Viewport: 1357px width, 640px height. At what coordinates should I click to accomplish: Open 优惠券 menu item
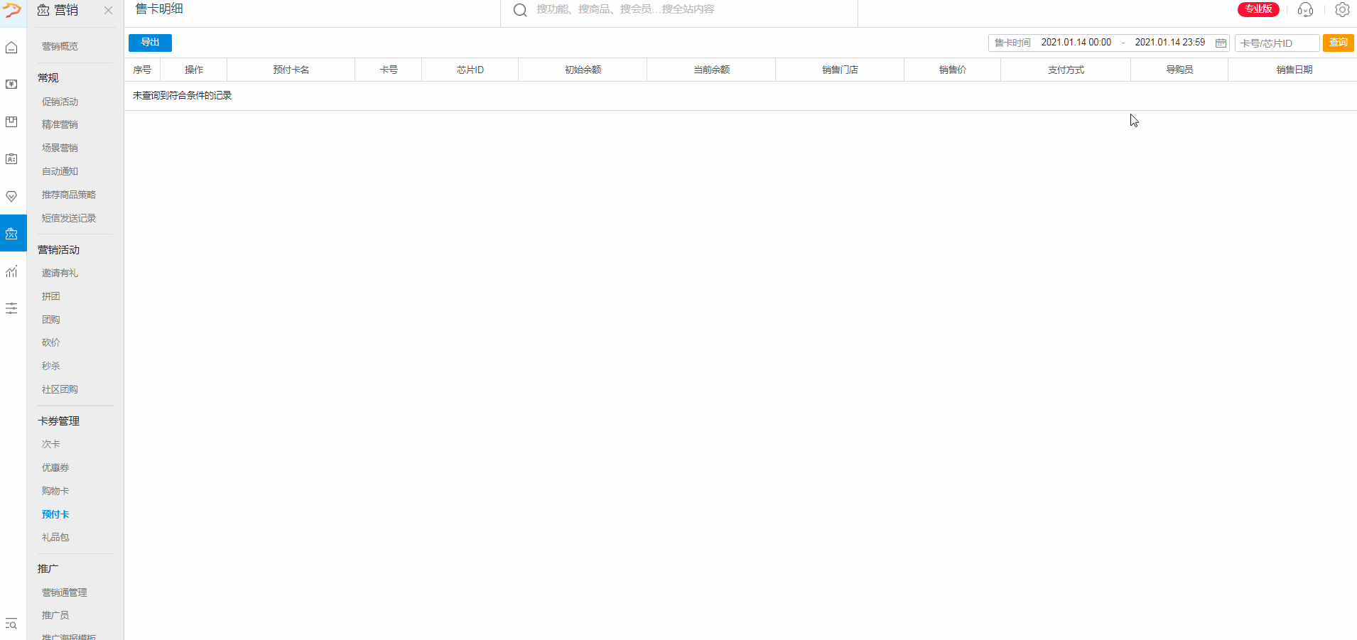pos(55,467)
